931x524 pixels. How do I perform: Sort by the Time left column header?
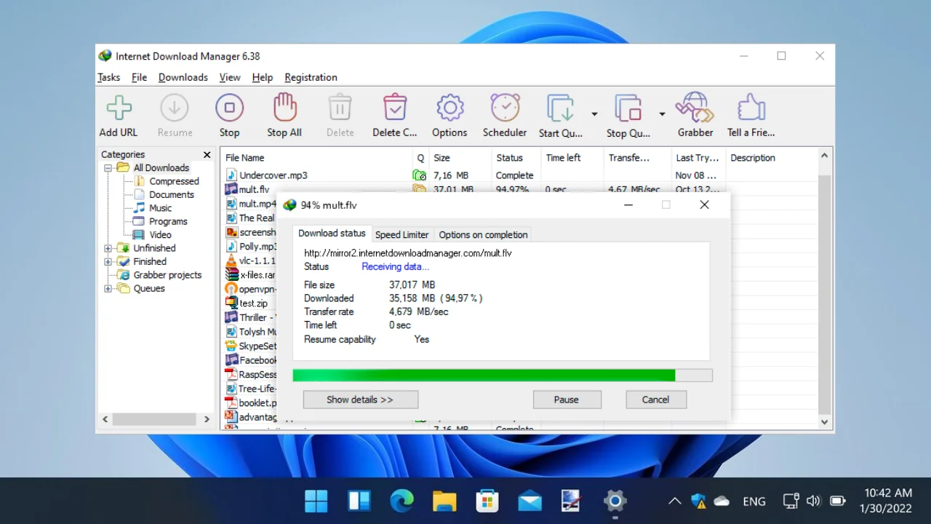[573, 158]
